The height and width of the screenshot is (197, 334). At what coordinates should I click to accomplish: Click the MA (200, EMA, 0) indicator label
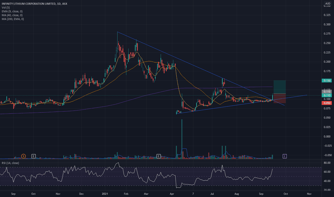[13, 19]
